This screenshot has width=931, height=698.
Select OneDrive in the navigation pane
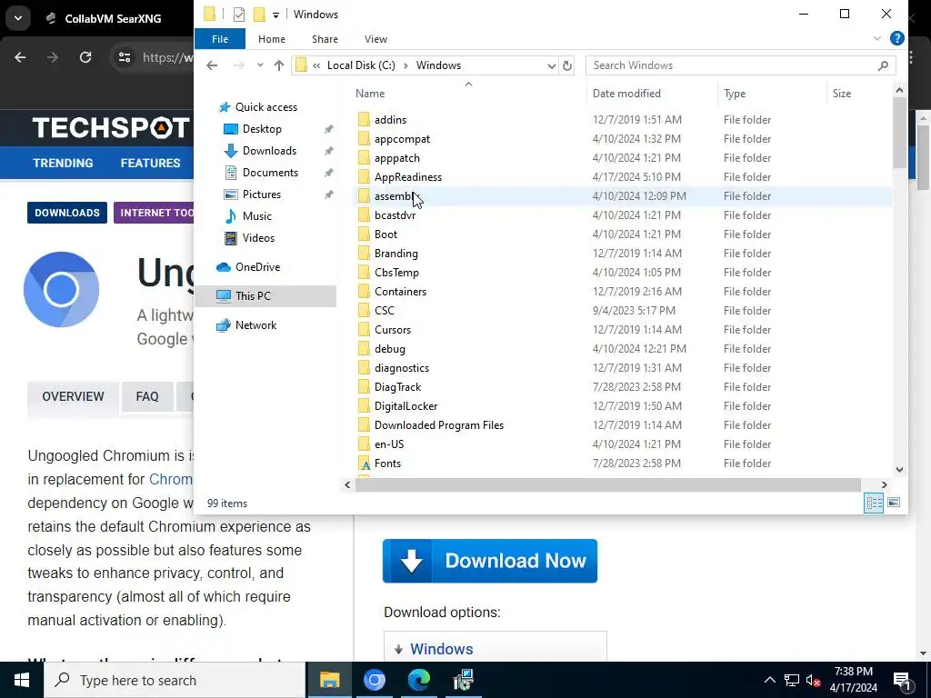coord(257,267)
